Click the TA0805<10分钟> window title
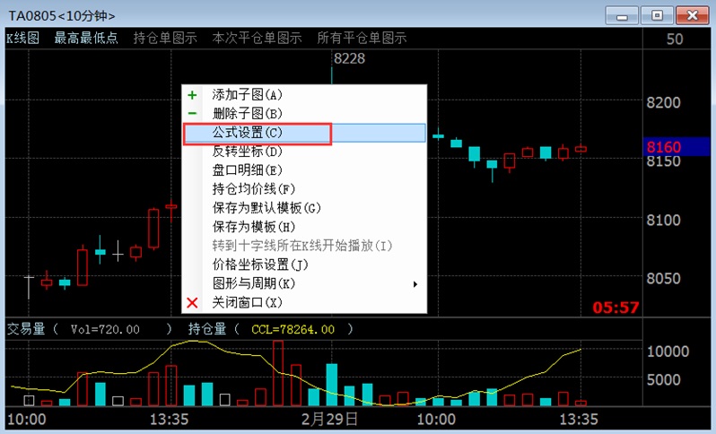 (x=62, y=16)
